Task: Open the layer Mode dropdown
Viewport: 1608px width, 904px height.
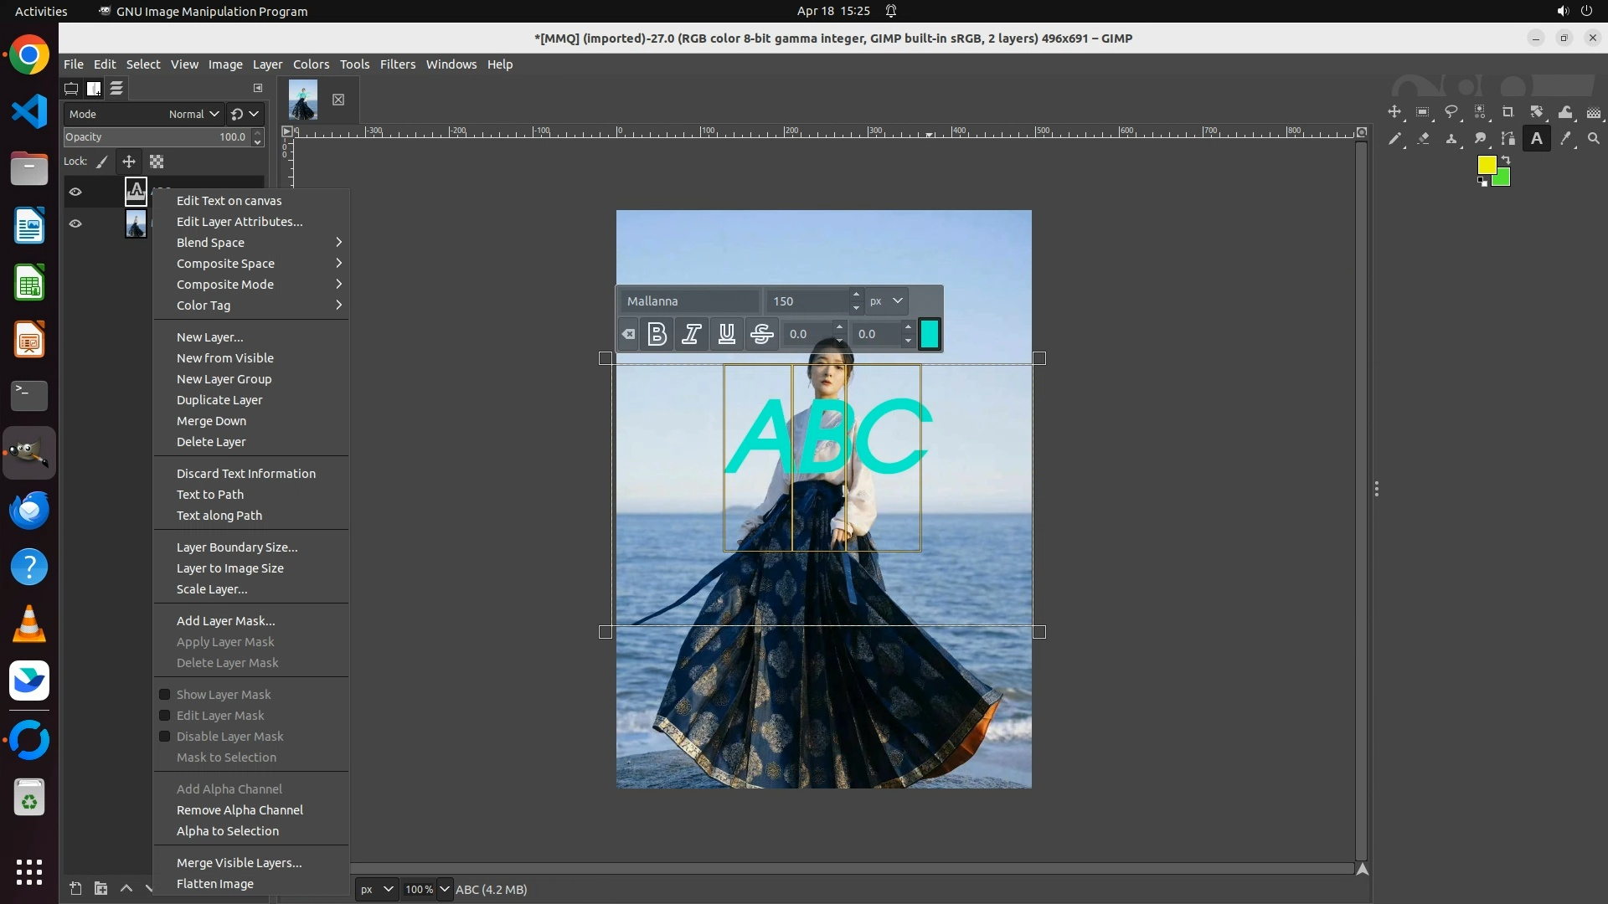Action: tap(193, 114)
